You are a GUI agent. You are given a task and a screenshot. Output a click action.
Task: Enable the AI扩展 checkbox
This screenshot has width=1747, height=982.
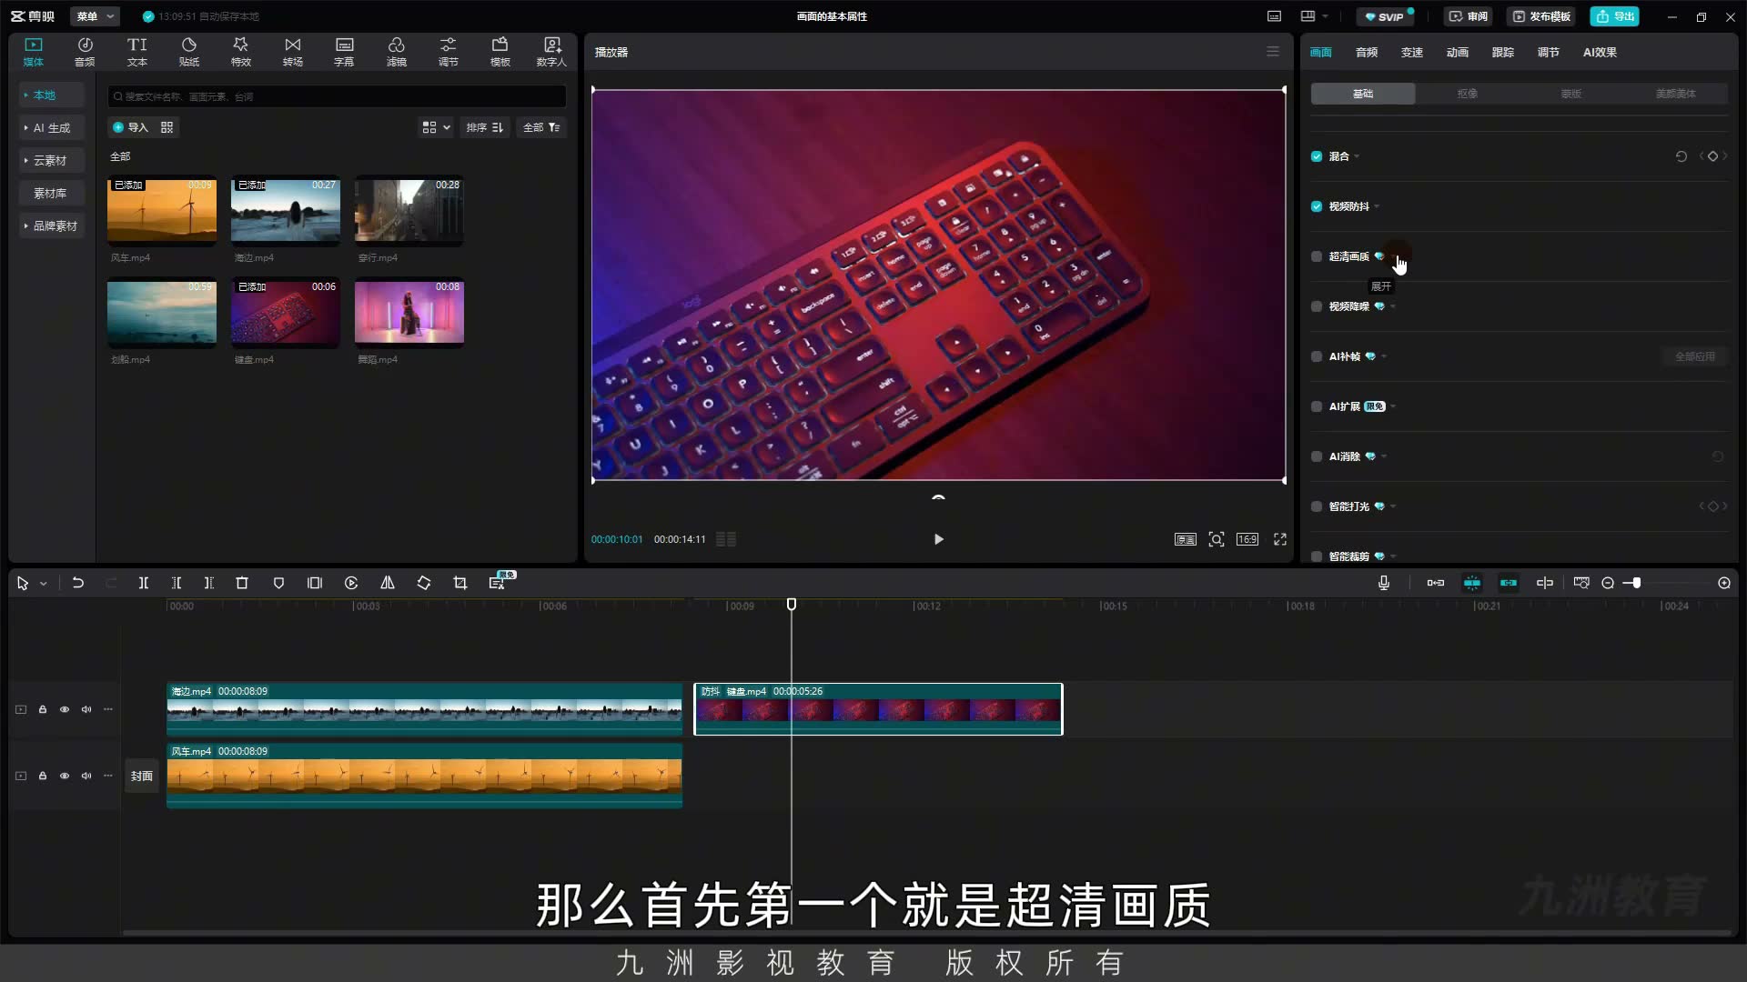click(1317, 406)
